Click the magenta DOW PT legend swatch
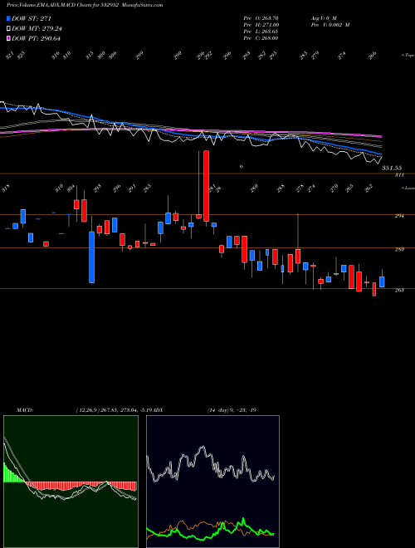Viewport: 415px width, 548px height. click(x=9, y=38)
